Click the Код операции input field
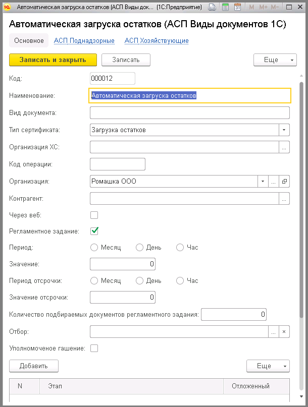308x407 pixels. click(118, 164)
